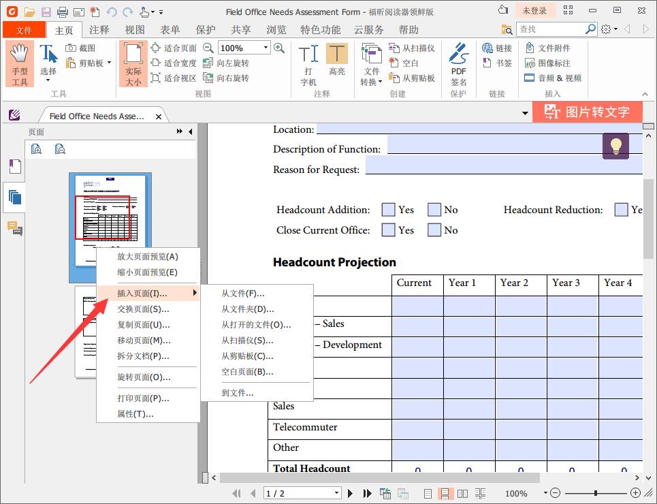The height and width of the screenshot is (504, 657).
Task: Click Fit Visible (适合视区)
Action: point(174,78)
